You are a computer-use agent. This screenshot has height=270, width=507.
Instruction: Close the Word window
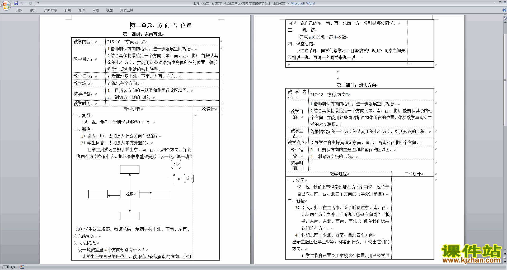point(505,2)
